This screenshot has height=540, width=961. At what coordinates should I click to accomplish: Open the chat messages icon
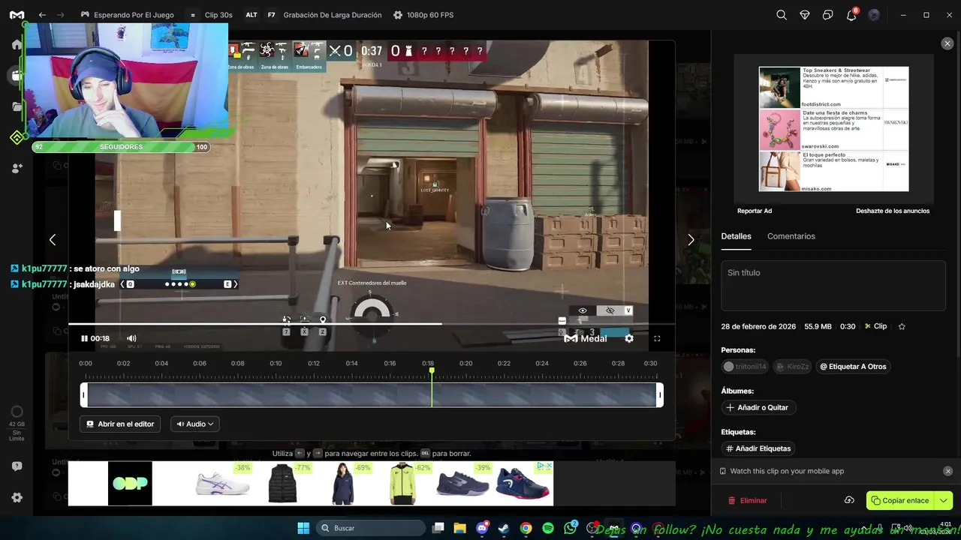point(828,15)
